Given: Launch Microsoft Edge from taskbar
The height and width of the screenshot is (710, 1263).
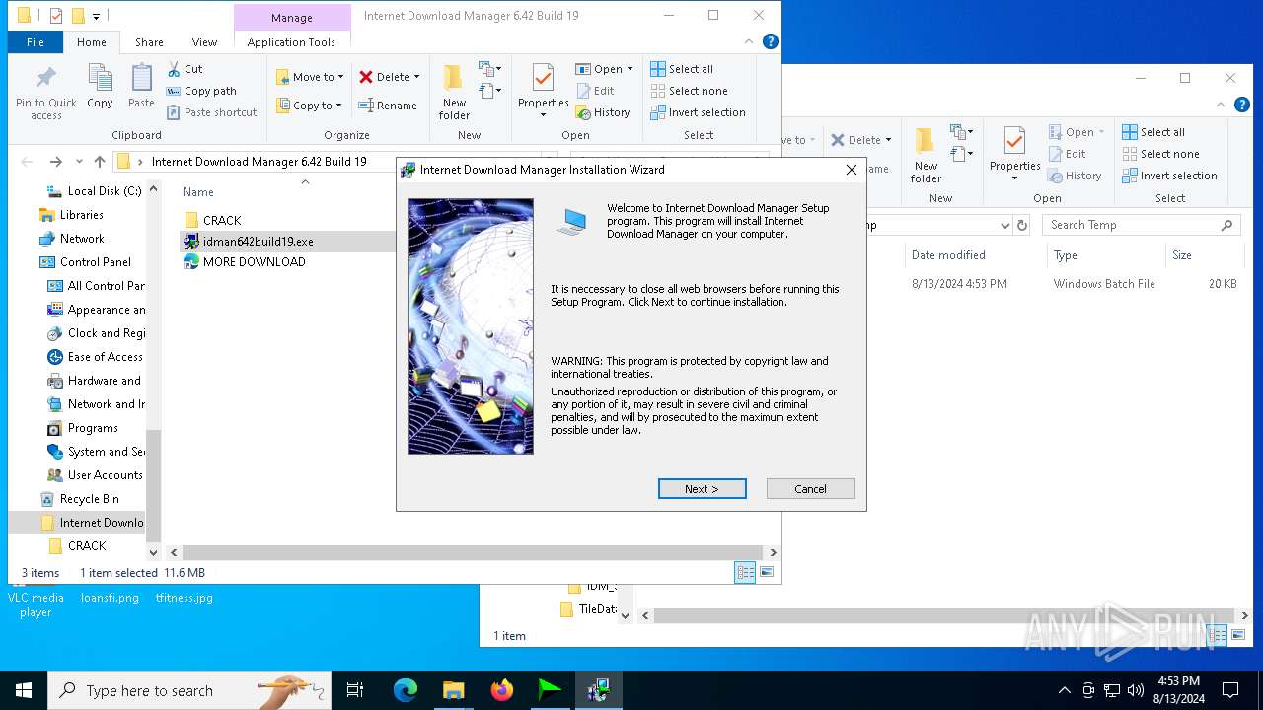Looking at the screenshot, I should click(406, 690).
